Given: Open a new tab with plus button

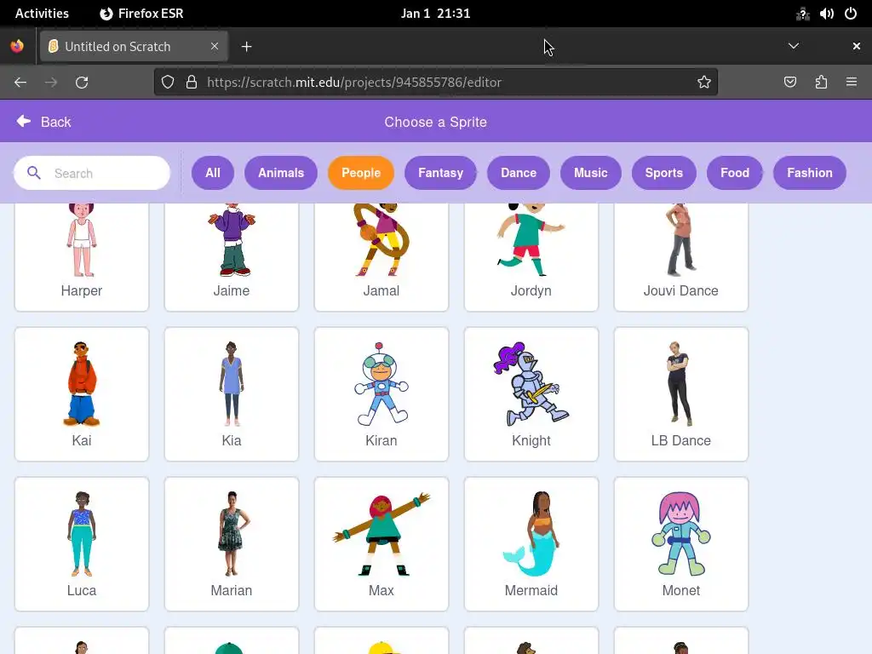Looking at the screenshot, I should (247, 47).
